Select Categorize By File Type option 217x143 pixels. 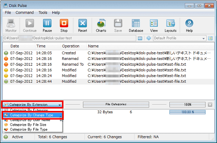[x=33, y=129]
